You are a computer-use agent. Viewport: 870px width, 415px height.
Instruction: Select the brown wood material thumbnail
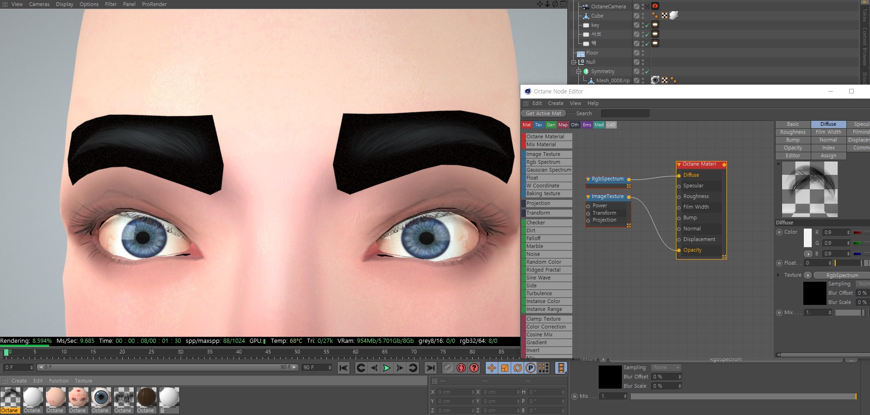[x=146, y=397]
